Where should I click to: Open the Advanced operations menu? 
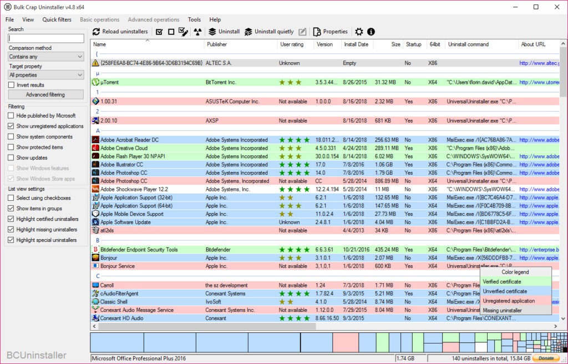tap(154, 19)
